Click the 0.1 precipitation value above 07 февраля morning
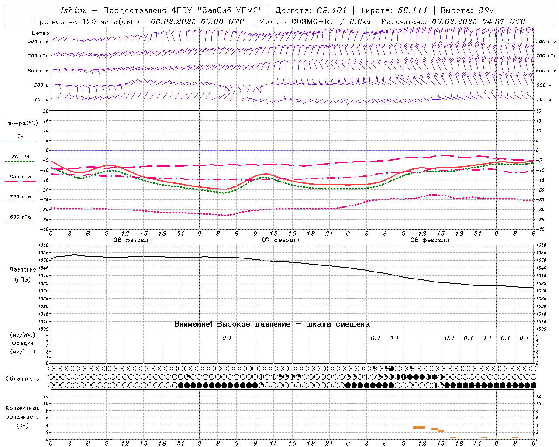This screenshot has height=447, width=559. click(227, 338)
